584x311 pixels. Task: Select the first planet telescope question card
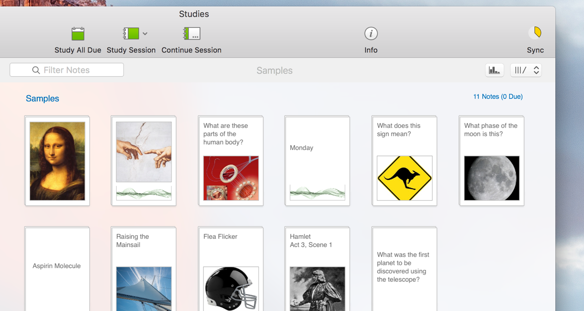pos(405,269)
